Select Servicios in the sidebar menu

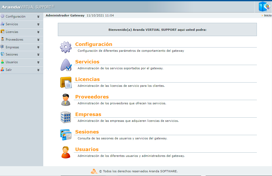12,24
